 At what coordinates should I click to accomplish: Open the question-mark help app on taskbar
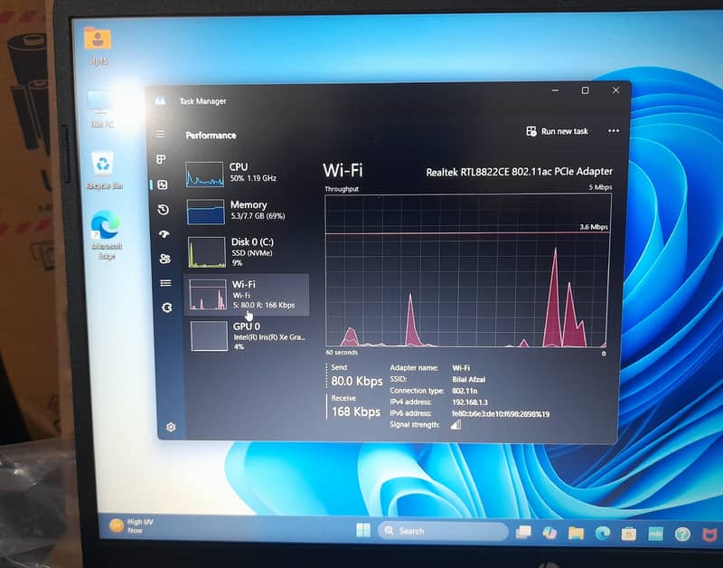pyautogui.click(x=682, y=535)
